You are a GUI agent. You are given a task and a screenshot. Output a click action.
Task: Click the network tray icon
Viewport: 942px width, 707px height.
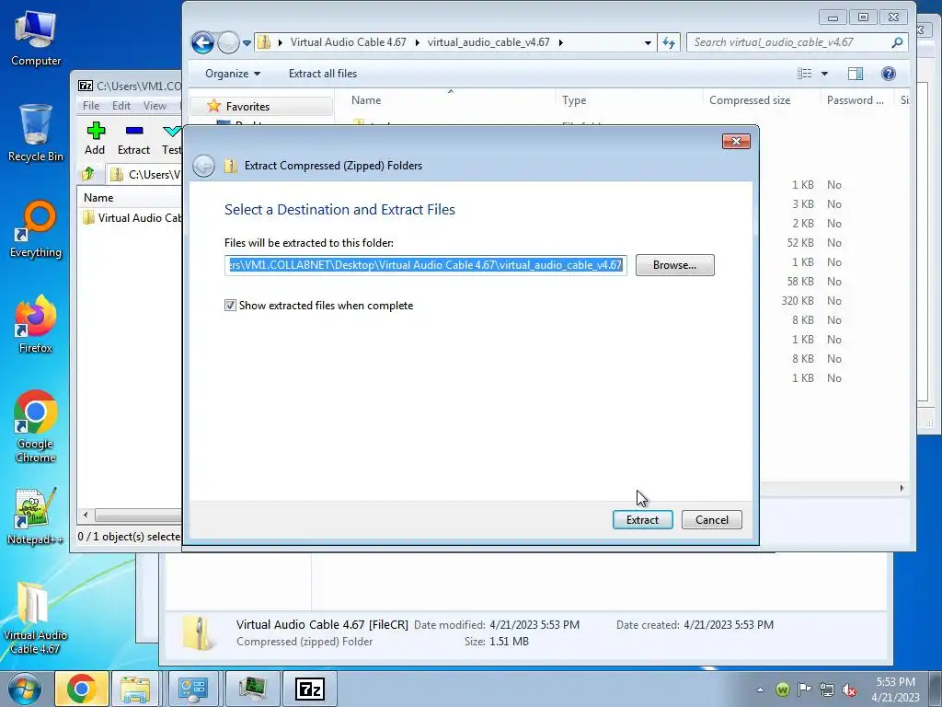click(x=827, y=690)
